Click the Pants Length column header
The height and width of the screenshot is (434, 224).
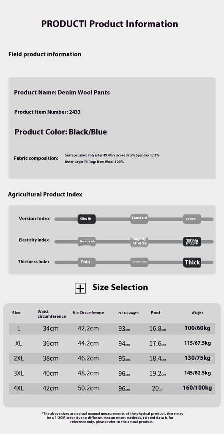(x=128, y=313)
